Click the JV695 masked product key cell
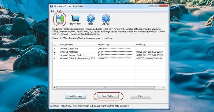Screen dimensions: 214x112 click(115, 48)
